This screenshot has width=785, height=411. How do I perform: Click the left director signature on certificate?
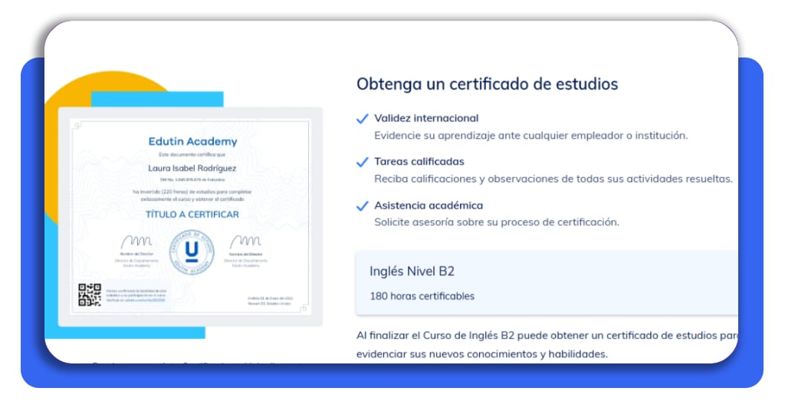click(x=136, y=242)
